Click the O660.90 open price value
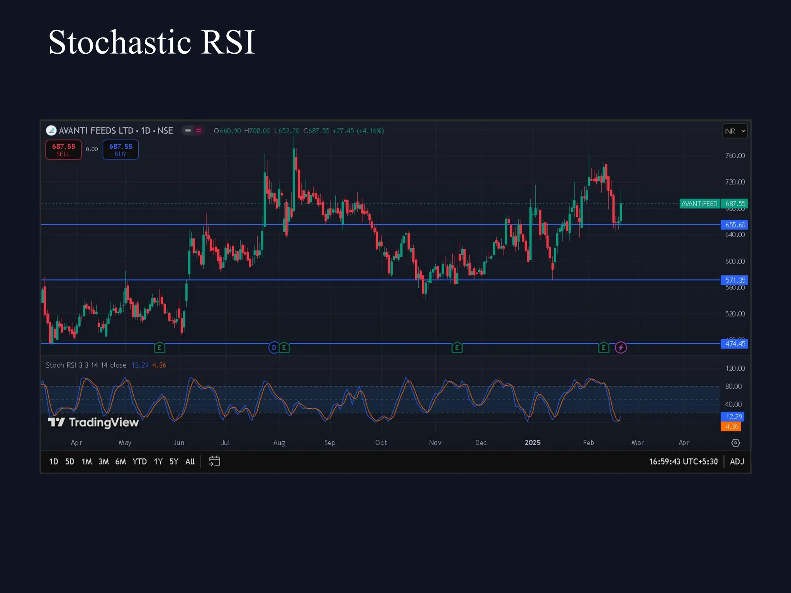The width and height of the screenshot is (791, 593). click(227, 131)
